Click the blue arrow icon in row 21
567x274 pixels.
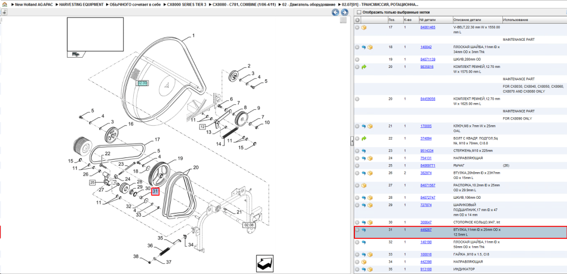[364, 126]
